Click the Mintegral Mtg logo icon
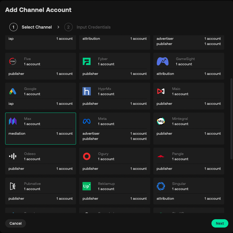The image size is (233, 233). pos(161,121)
